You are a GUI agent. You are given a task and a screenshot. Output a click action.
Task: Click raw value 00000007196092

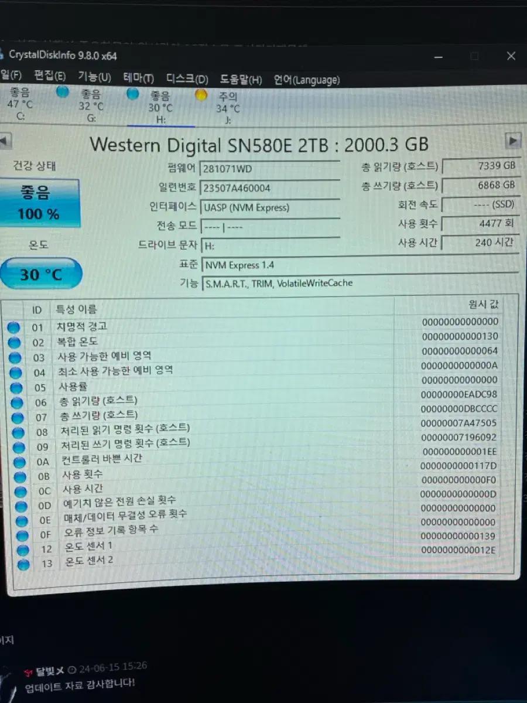pyautogui.click(x=459, y=437)
